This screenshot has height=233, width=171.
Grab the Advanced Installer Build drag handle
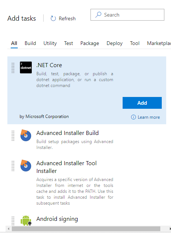(13, 136)
